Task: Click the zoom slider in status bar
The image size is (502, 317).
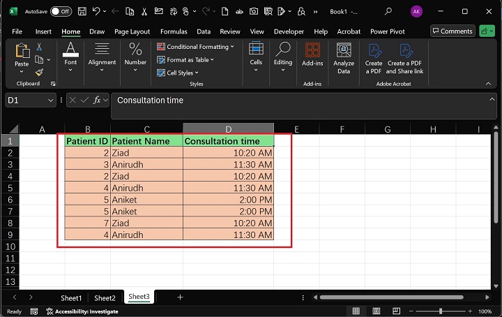Action: click(441, 311)
